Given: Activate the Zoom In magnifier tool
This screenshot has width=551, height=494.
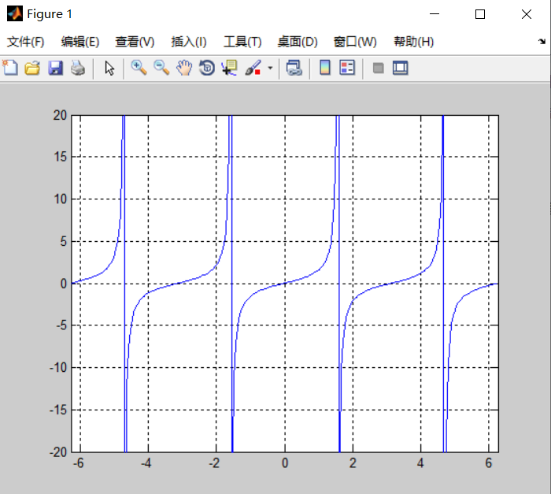Looking at the screenshot, I should pyautogui.click(x=139, y=68).
